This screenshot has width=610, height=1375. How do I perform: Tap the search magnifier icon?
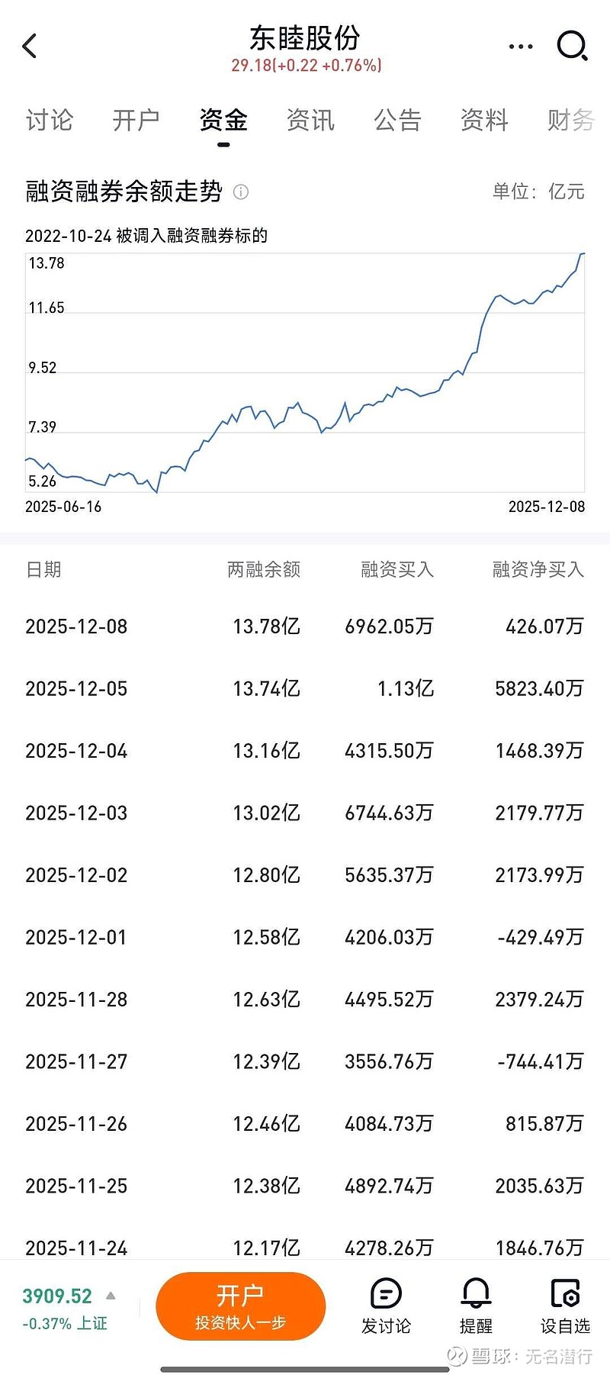click(572, 47)
